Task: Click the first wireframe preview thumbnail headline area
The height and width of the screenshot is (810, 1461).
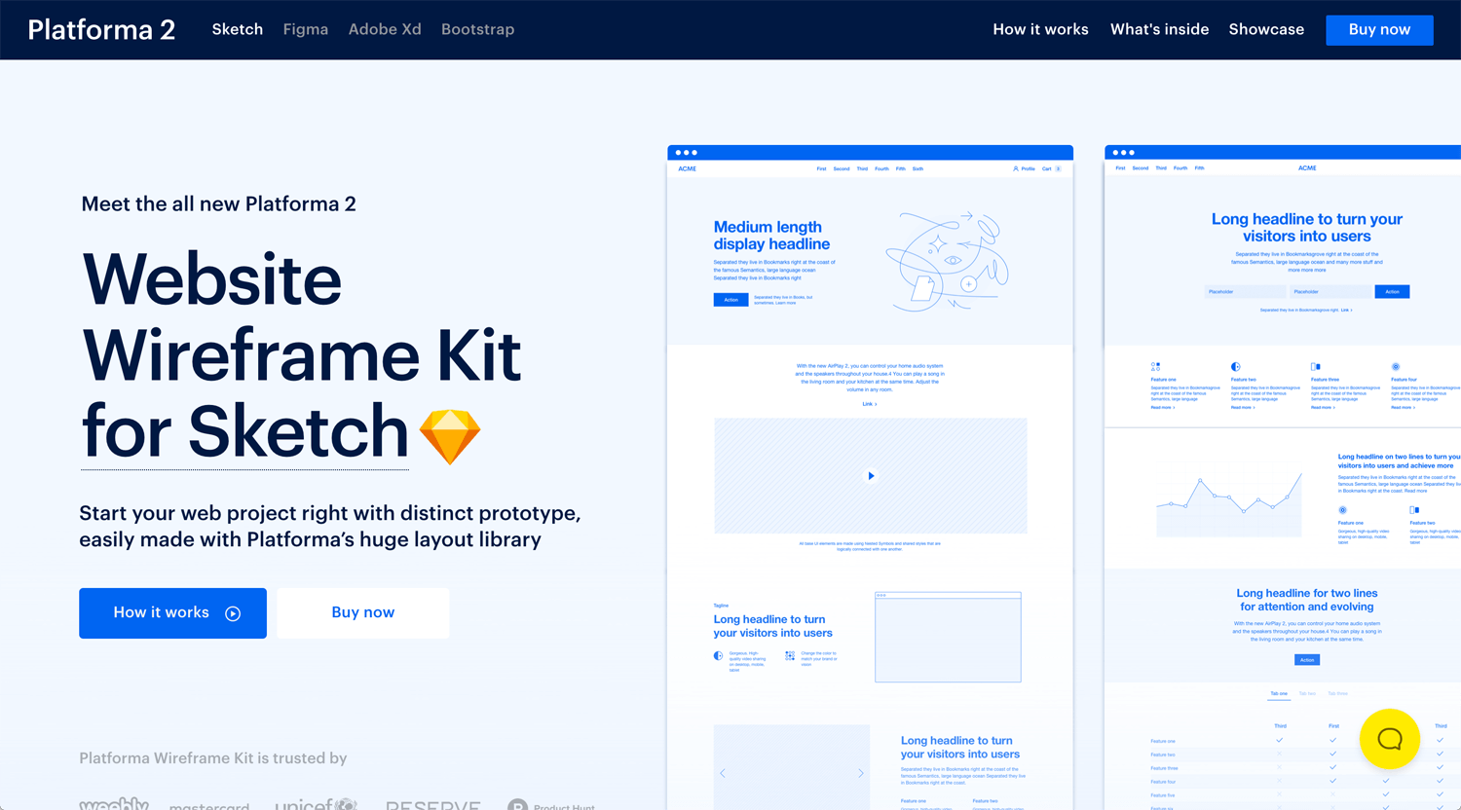Action: point(772,236)
